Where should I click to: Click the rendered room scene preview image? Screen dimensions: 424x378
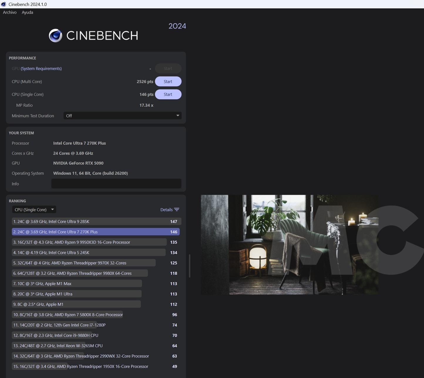(289, 245)
